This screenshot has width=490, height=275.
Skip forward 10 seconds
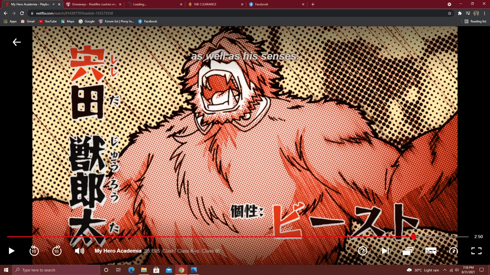(57, 251)
